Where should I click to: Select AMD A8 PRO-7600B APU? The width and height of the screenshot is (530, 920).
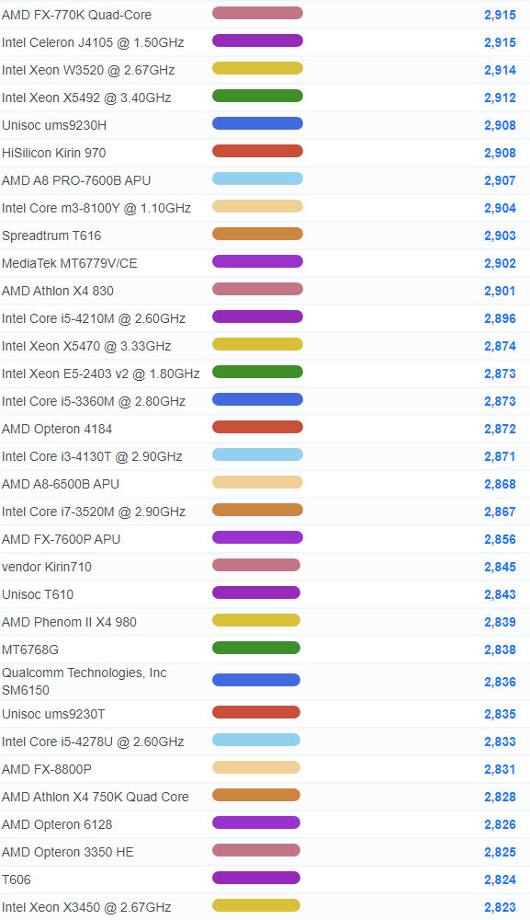(76, 180)
